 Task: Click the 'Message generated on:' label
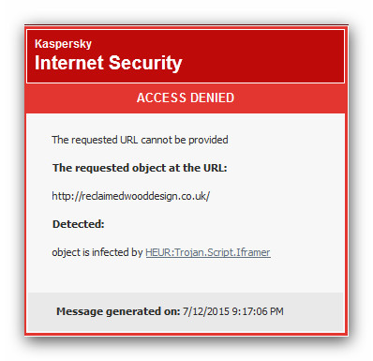[x=118, y=311]
